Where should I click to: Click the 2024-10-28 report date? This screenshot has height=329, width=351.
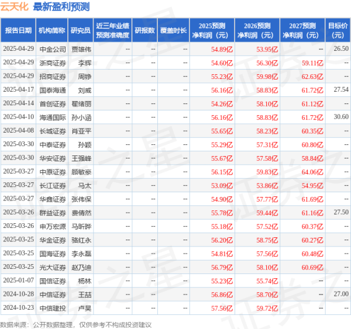[x=18, y=293]
